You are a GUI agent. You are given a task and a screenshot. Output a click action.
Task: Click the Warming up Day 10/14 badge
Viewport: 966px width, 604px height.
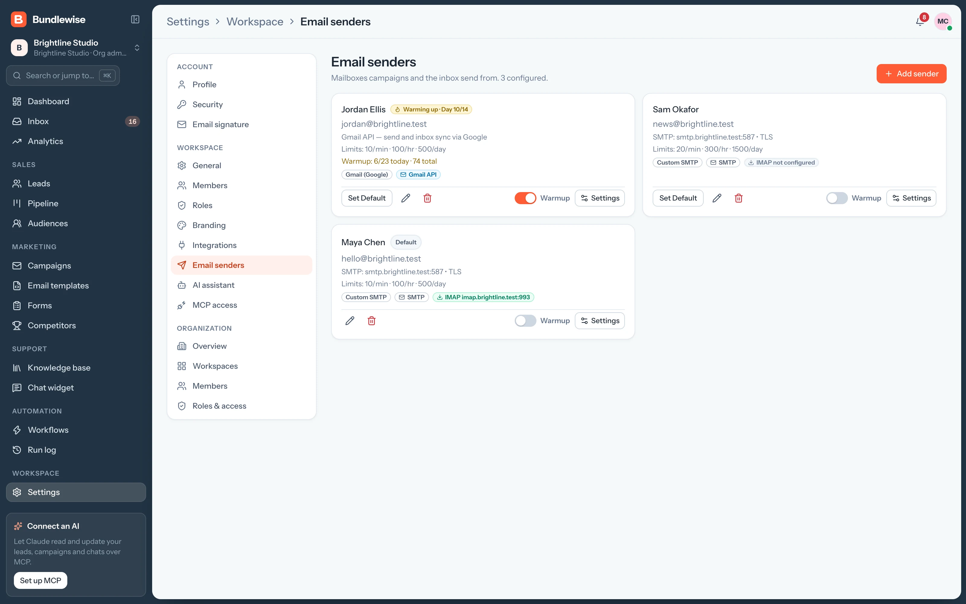coord(431,109)
